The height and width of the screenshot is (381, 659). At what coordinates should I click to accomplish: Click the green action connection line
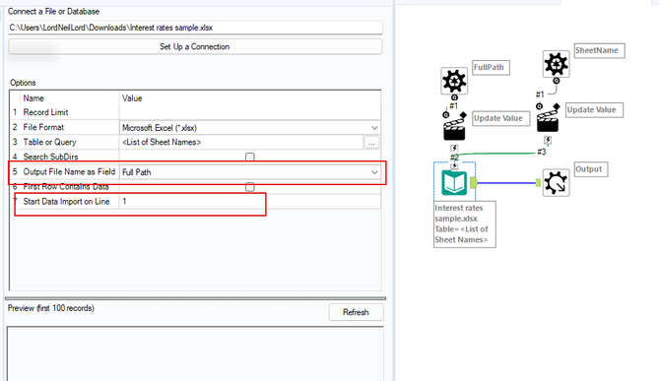tap(498, 155)
